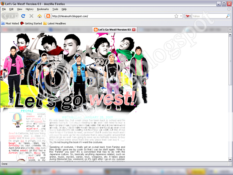The height and width of the screenshot is (175, 233).
Task: Open the Most Visited bookmarks folder
Action: point(10,23)
